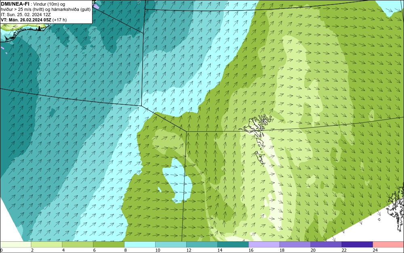
Task: Click the DMI/NEA-FI title text
Action: [x=15, y=4]
